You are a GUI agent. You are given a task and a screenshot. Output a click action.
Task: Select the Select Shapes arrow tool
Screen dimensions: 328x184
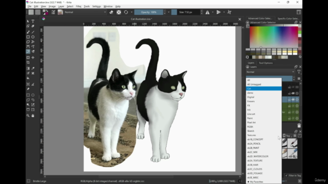[28, 21]
